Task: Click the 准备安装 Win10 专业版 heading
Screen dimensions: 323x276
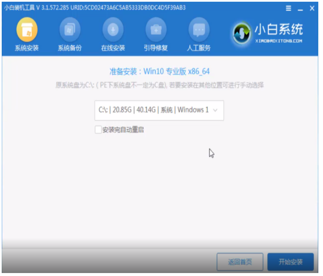Action: (x=160, y=71)
